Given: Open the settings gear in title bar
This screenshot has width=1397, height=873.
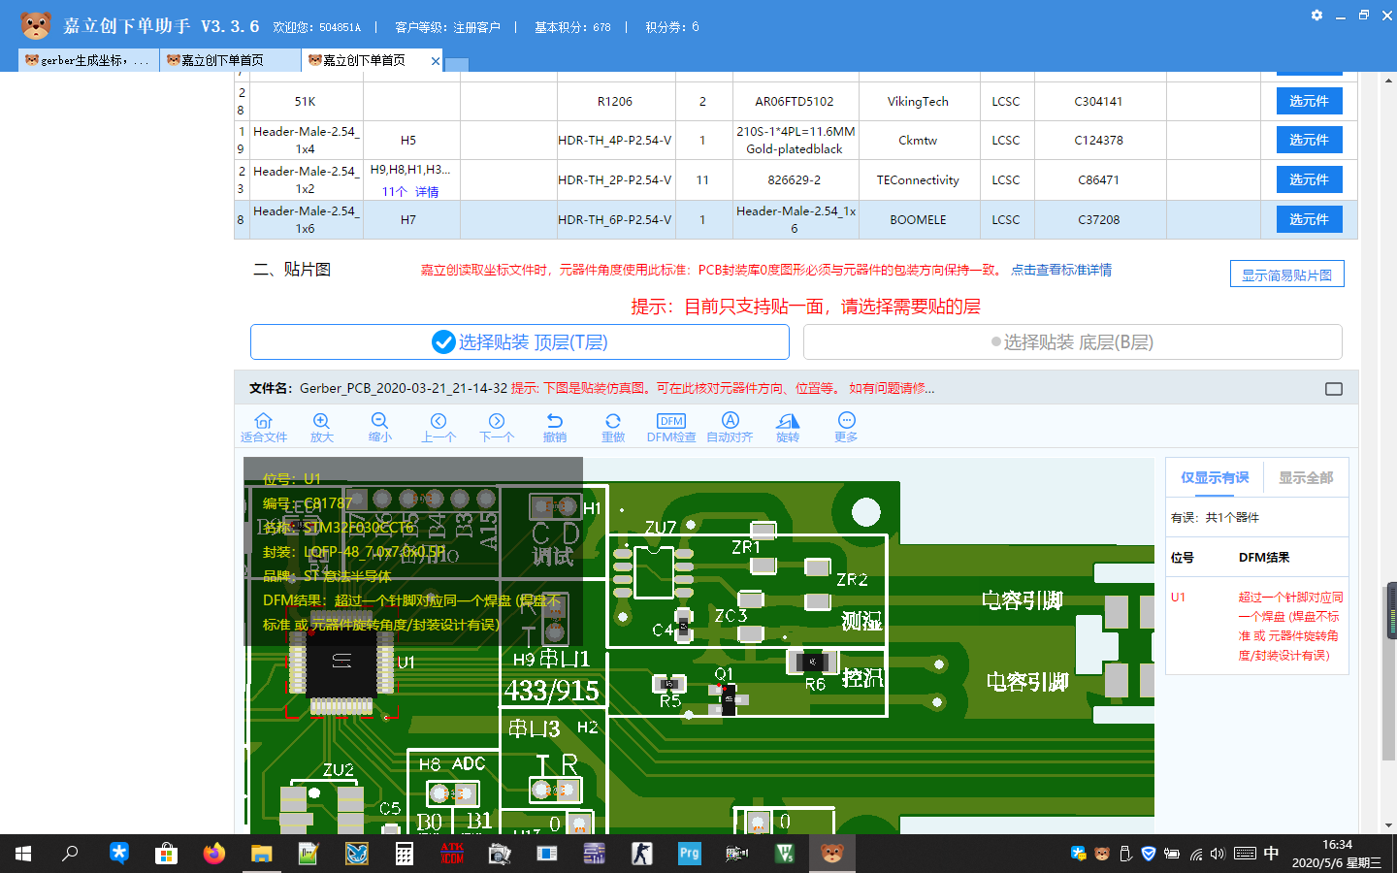Looking at the screenshot, I should pos(1316,16).
